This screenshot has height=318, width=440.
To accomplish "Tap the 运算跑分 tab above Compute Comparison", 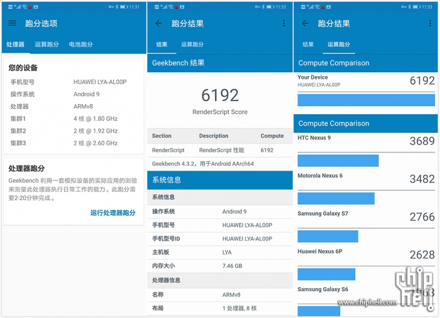I will [339, 44].
